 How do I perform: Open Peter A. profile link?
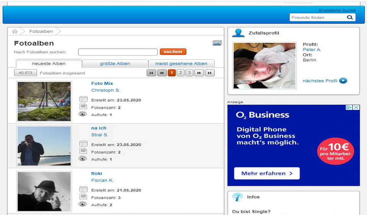[x=312, y=50]
